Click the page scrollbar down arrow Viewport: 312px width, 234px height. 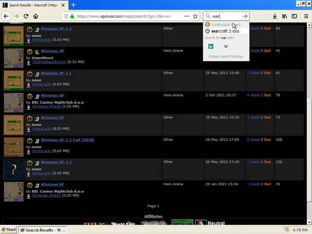click(309, 222)
